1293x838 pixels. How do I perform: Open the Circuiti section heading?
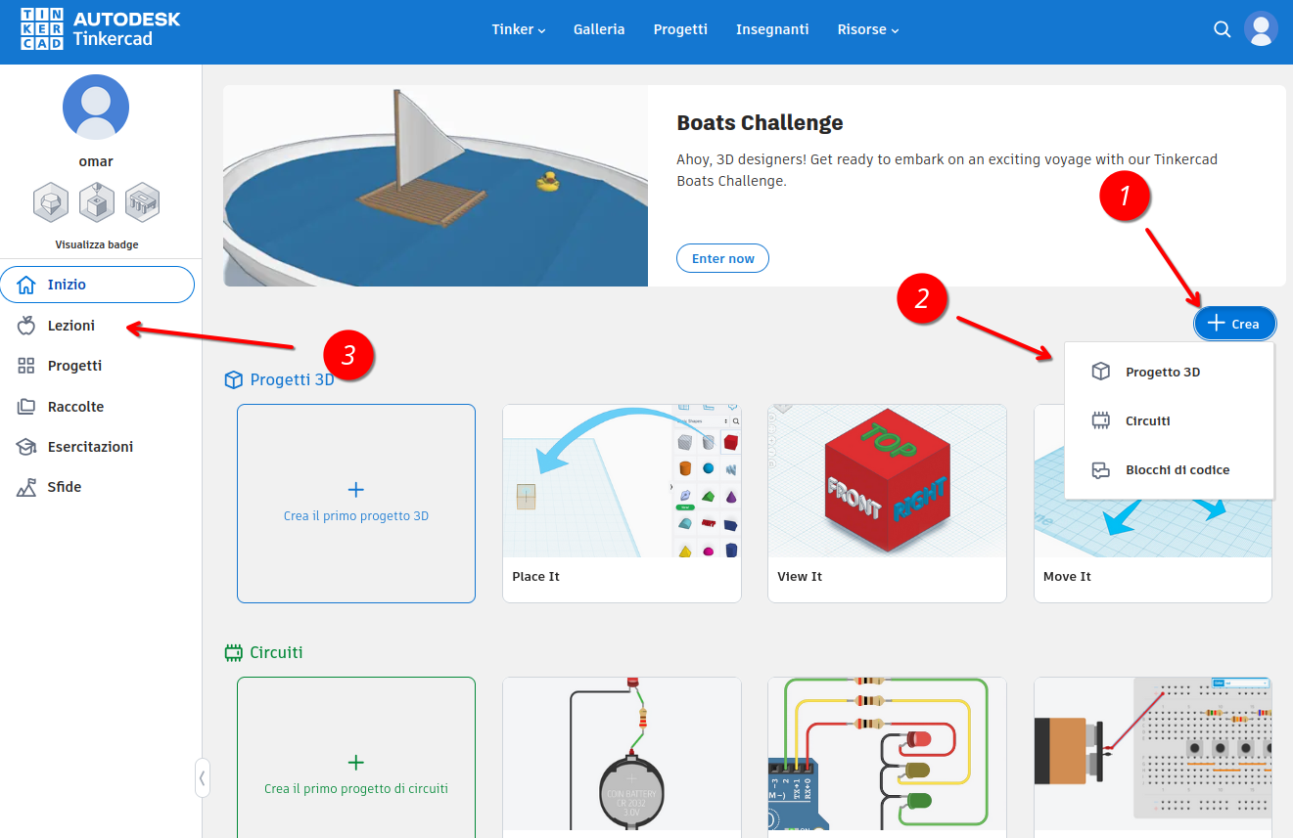point(276,652)
